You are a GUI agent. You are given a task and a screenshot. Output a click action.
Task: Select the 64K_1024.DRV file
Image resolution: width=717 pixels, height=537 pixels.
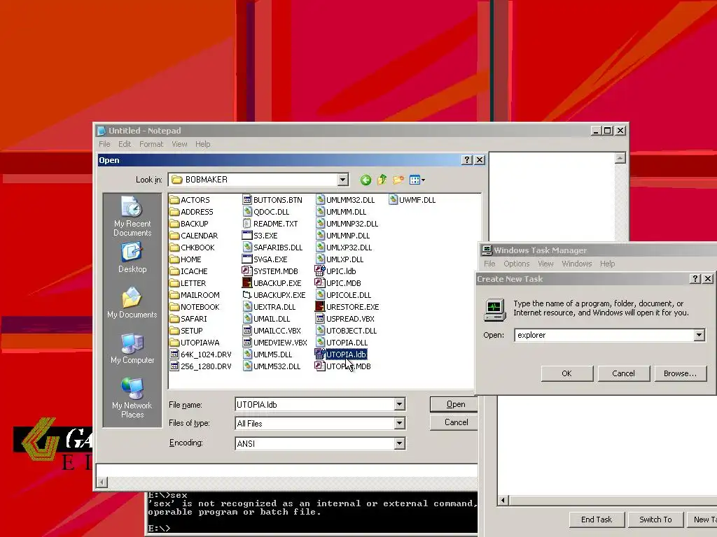click(x=201, y=355)
